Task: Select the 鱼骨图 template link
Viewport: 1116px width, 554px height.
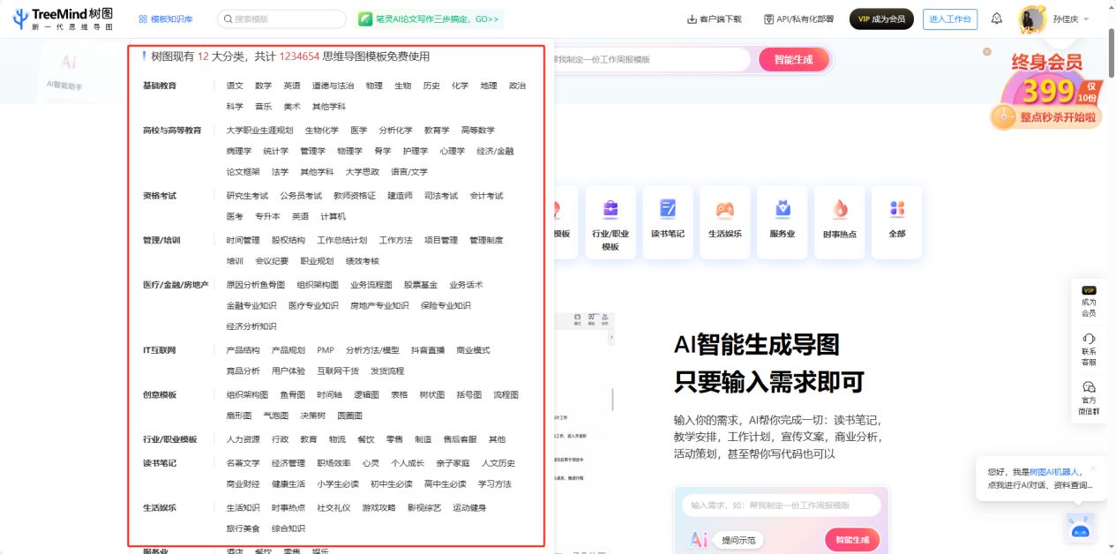Action: (293, 394)
